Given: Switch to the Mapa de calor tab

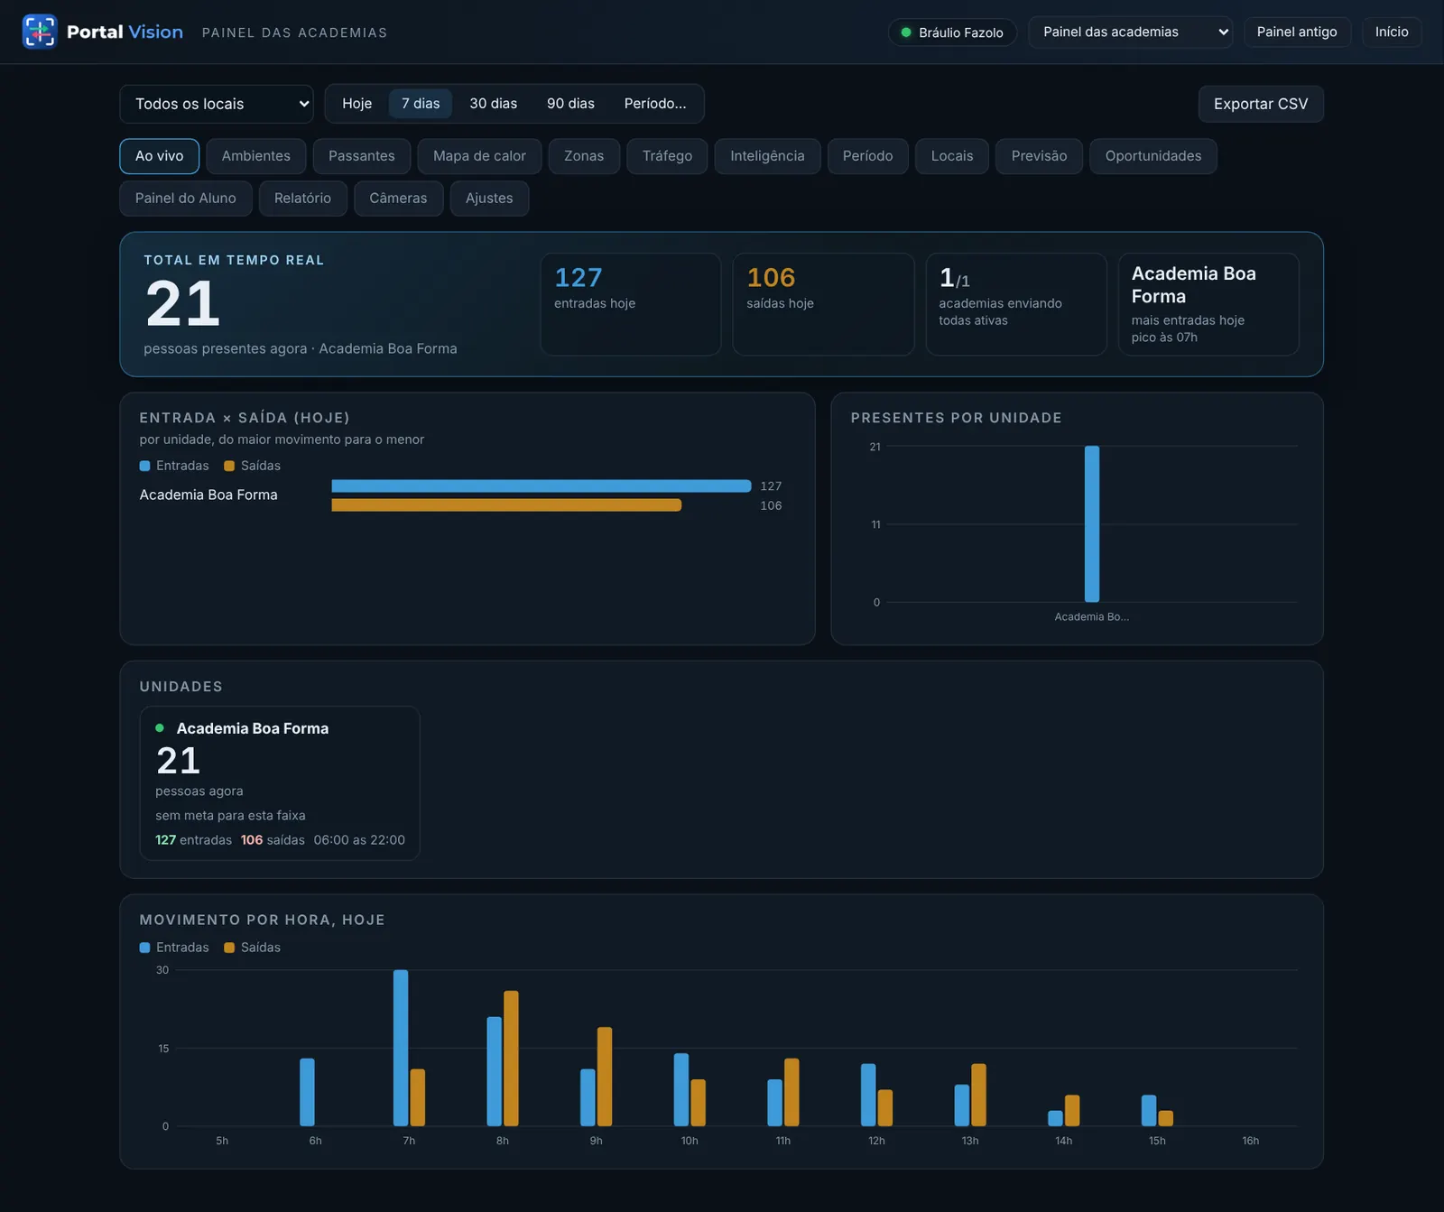Looking at the screenshot, I should (479, 156).
